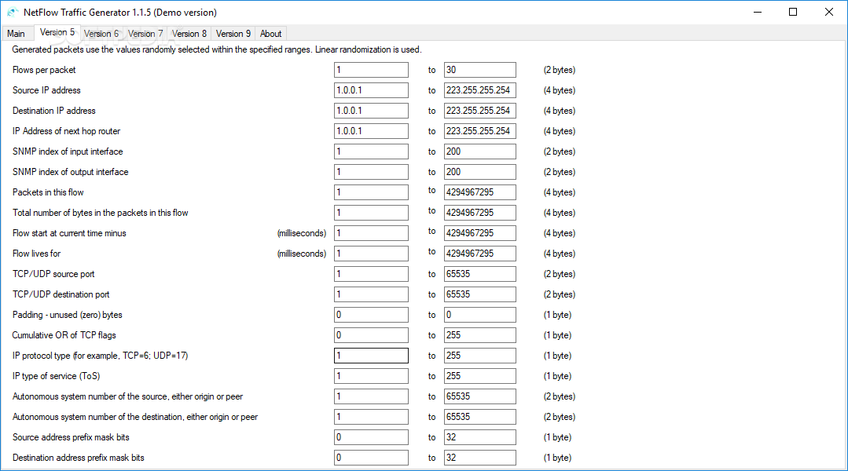Image resolution: width=848 pixels, height=471 pixels.
Task: Click the 'Padding - unused (zero) bytes' label
Action: pos(67,315)
